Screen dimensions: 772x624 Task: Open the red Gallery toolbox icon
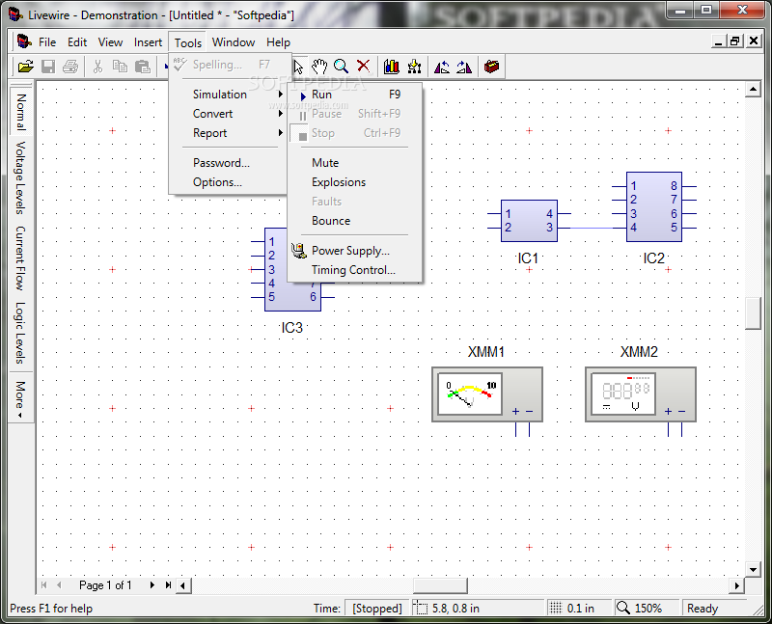pyautogui.click(x=491, y=66)
